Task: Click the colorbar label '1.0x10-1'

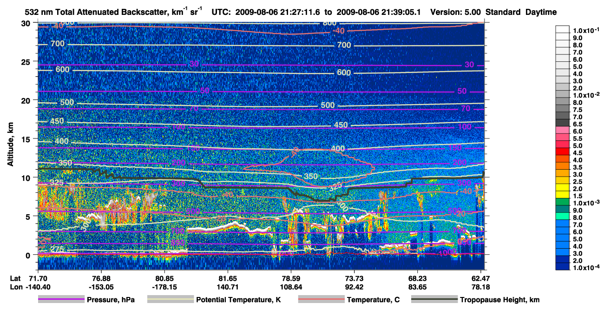Action: pyautogui.click(x=585, y=30)
